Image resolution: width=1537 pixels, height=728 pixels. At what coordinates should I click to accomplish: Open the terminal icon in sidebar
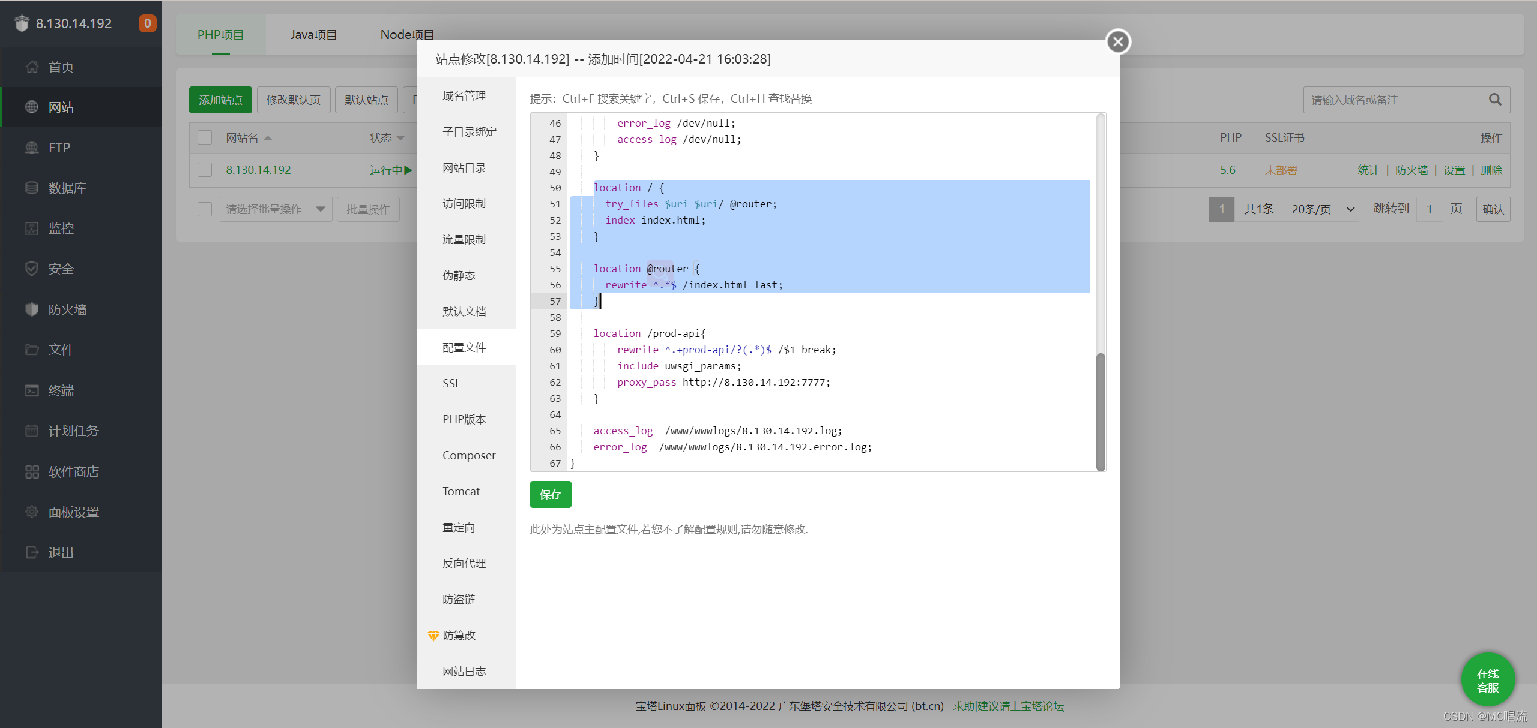[x=32, y=390]
